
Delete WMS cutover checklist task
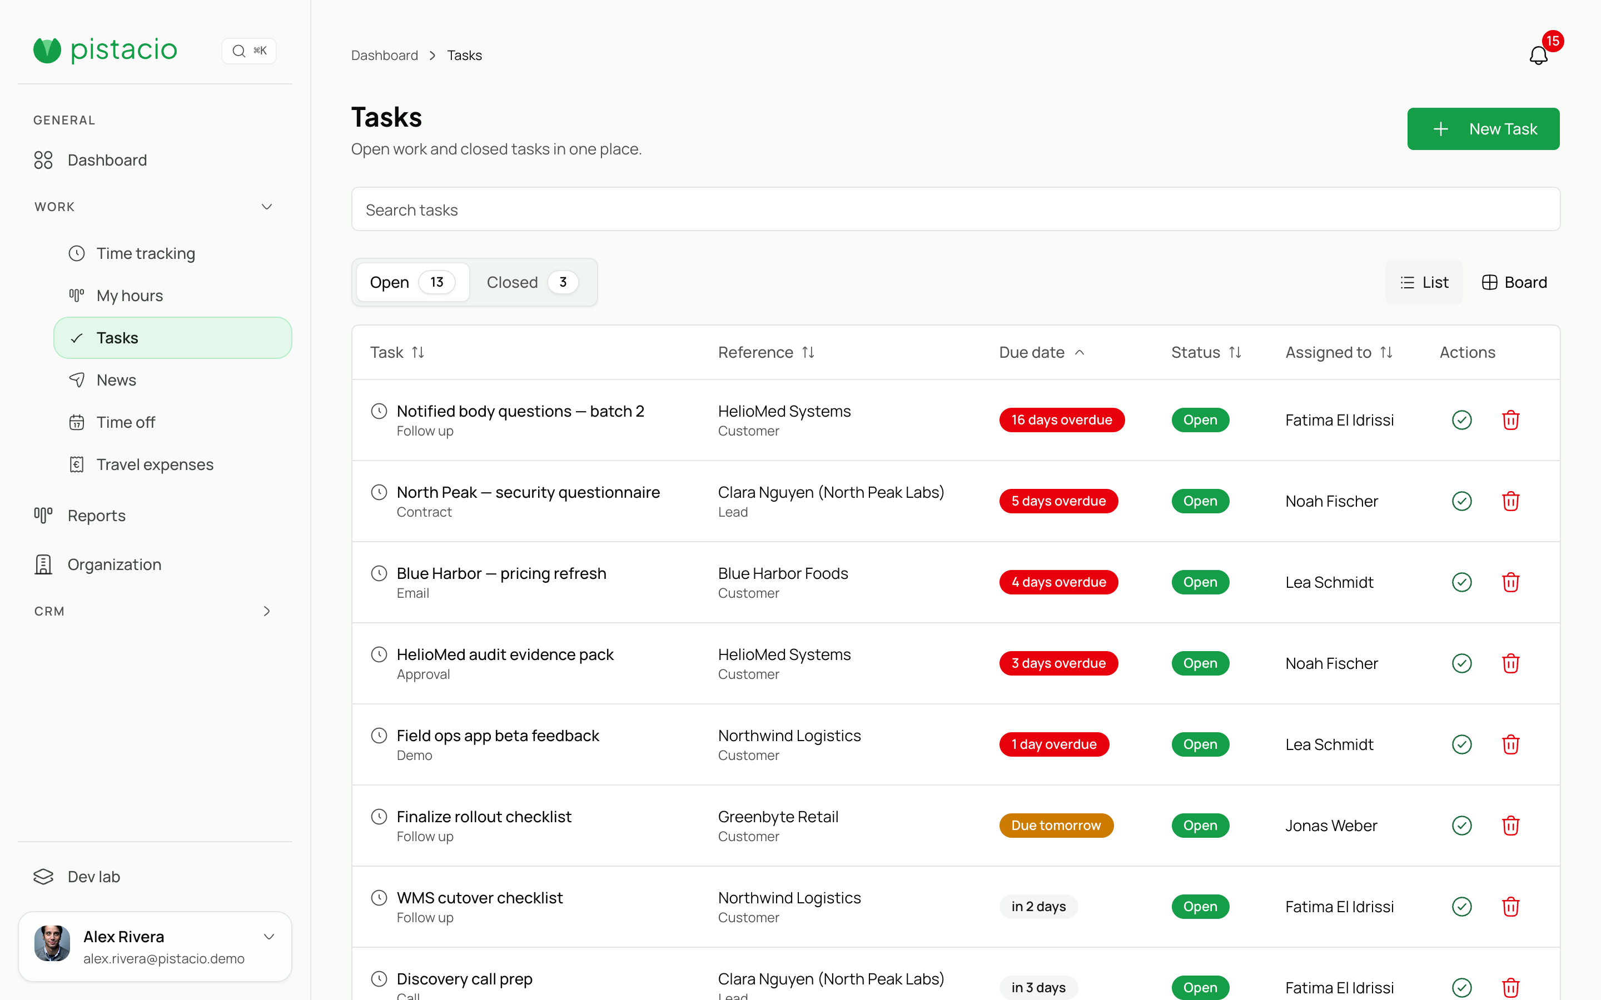1510,907
